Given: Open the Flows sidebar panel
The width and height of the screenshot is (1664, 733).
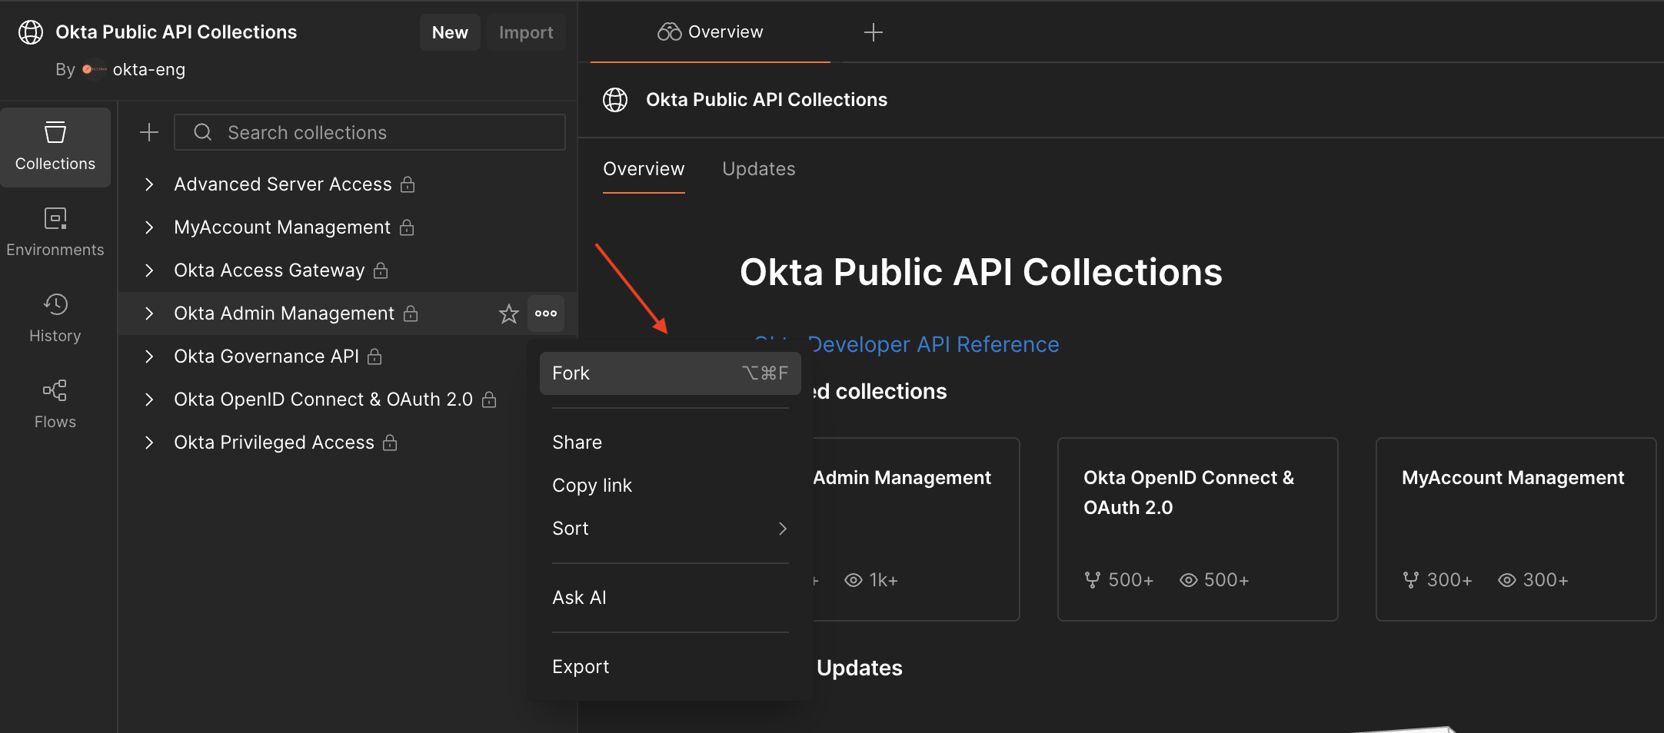Looking at the screenshot, I should pos(55,404).
